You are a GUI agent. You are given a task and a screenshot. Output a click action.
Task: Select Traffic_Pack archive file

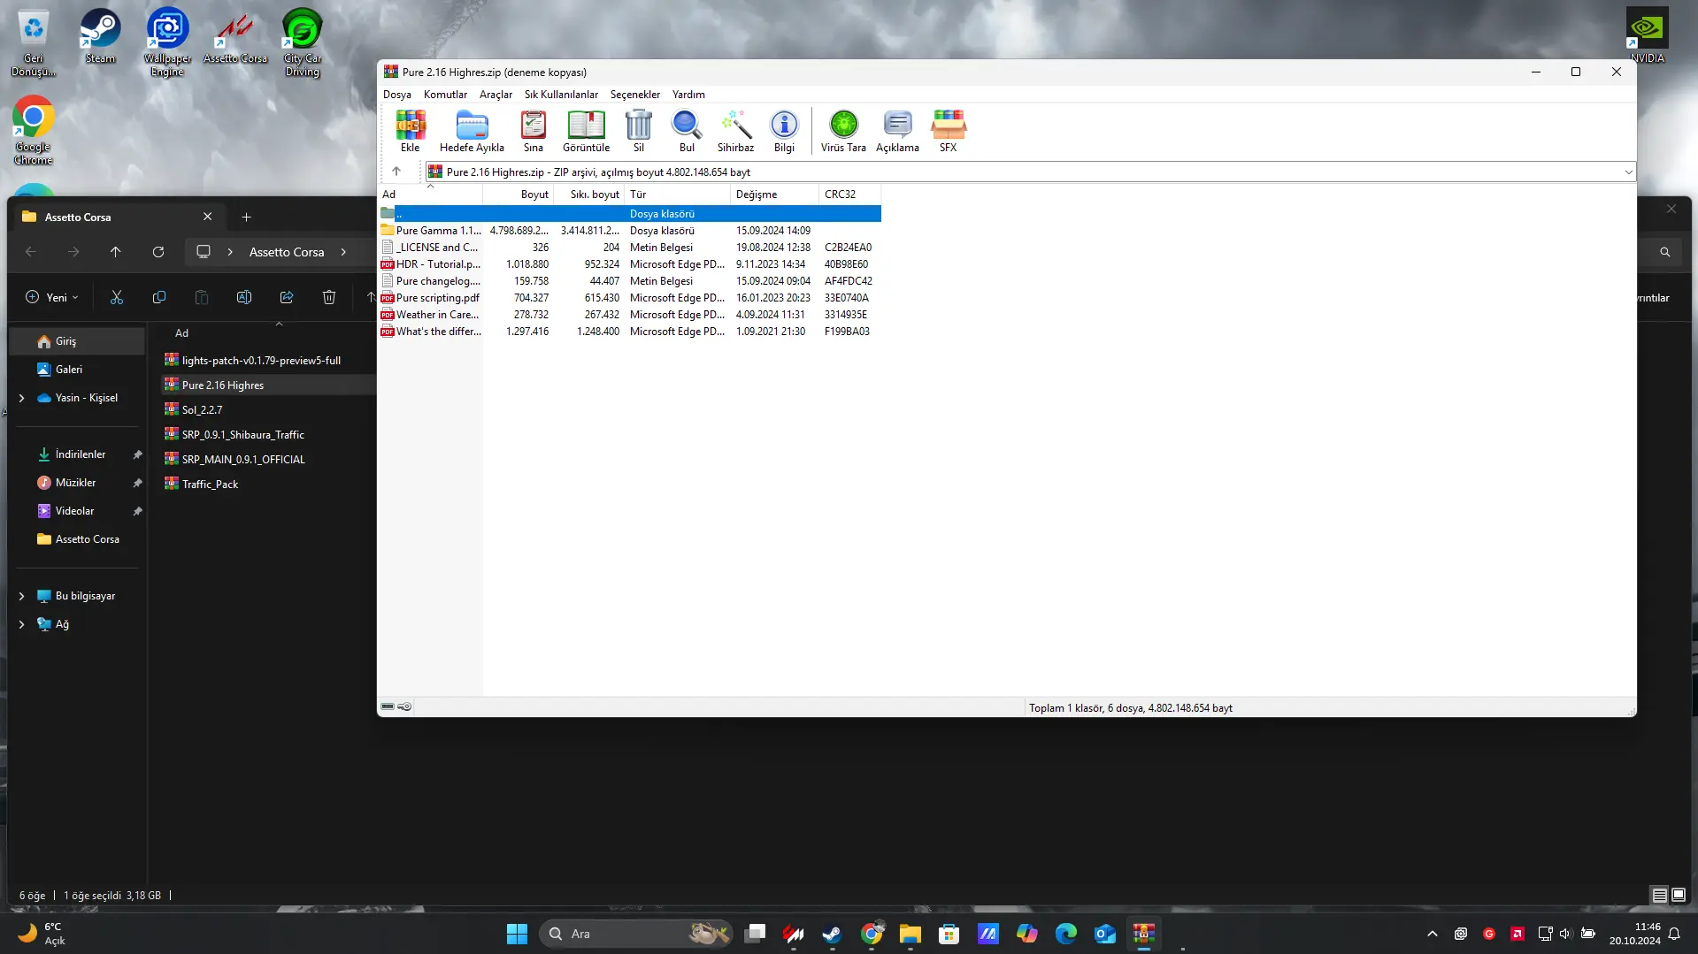(x=210, y=485)
